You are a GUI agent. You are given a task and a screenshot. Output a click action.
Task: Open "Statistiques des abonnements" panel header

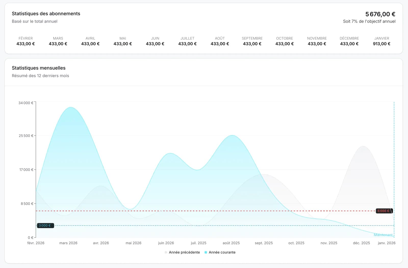click(x=46, y=13)
